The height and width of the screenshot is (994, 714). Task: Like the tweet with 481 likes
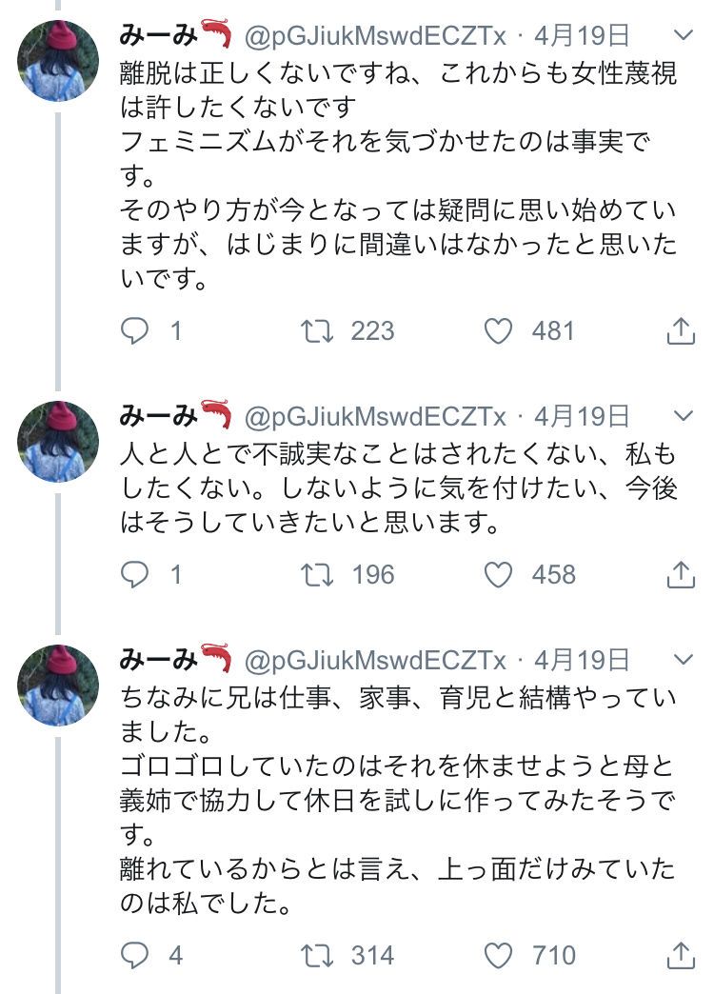(499, 330)
